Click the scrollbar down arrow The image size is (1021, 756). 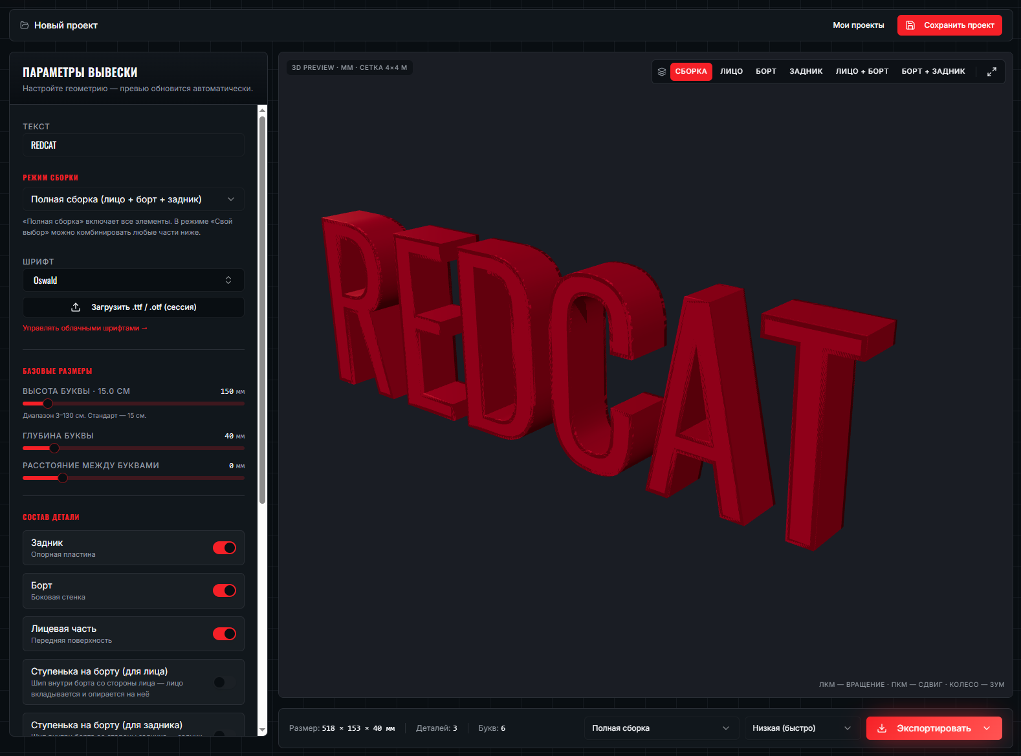pyautogui.click(x=262, y=730)
